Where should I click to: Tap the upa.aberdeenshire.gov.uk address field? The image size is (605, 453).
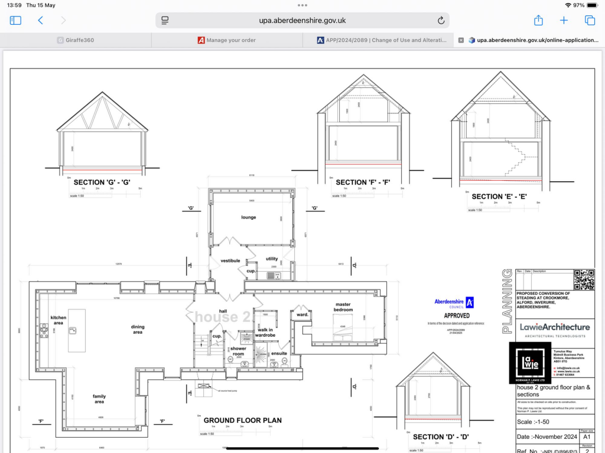click(x=302, y=21)
